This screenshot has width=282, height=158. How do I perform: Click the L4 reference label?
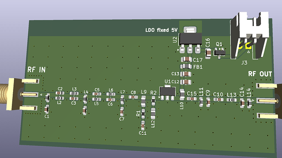tap(86, 92)
